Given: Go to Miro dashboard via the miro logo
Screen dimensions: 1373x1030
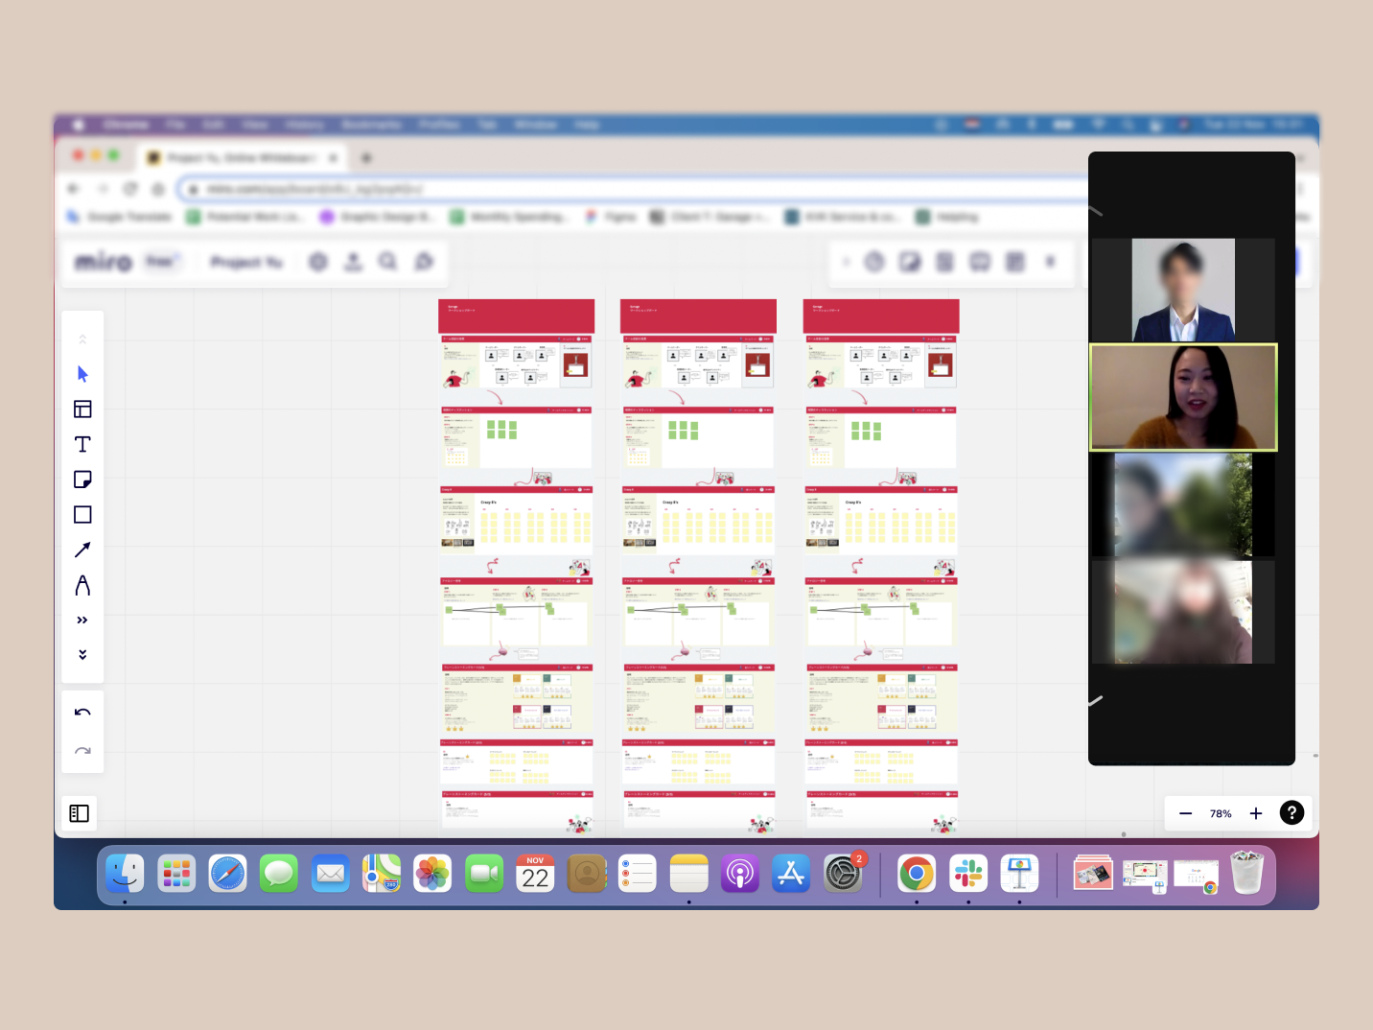Looking at the screenshot, I should click(104, 262).
